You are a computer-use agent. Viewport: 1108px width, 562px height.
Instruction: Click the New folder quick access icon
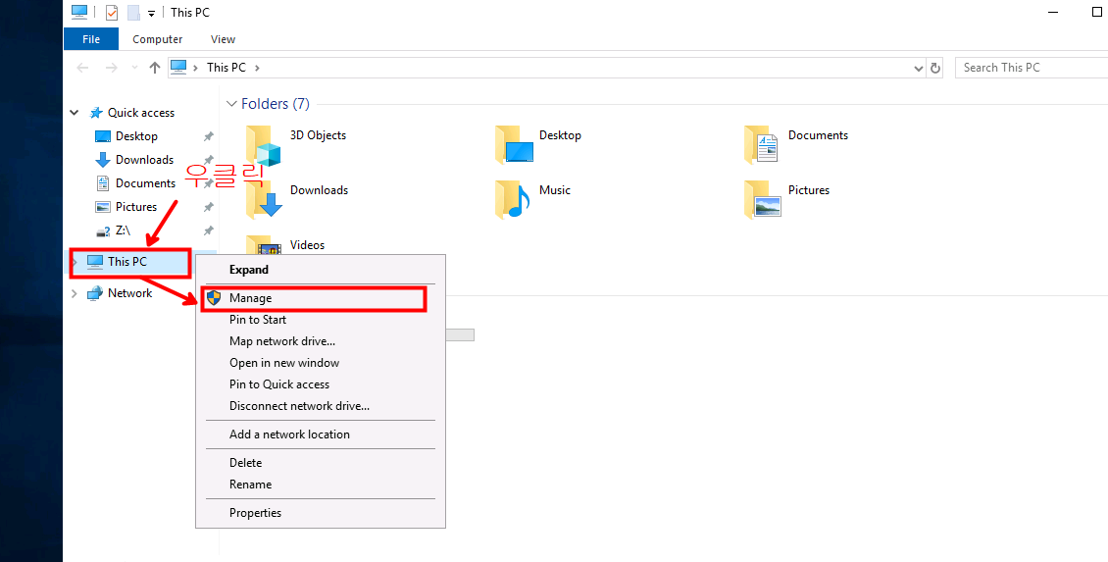tap(132, 13)
